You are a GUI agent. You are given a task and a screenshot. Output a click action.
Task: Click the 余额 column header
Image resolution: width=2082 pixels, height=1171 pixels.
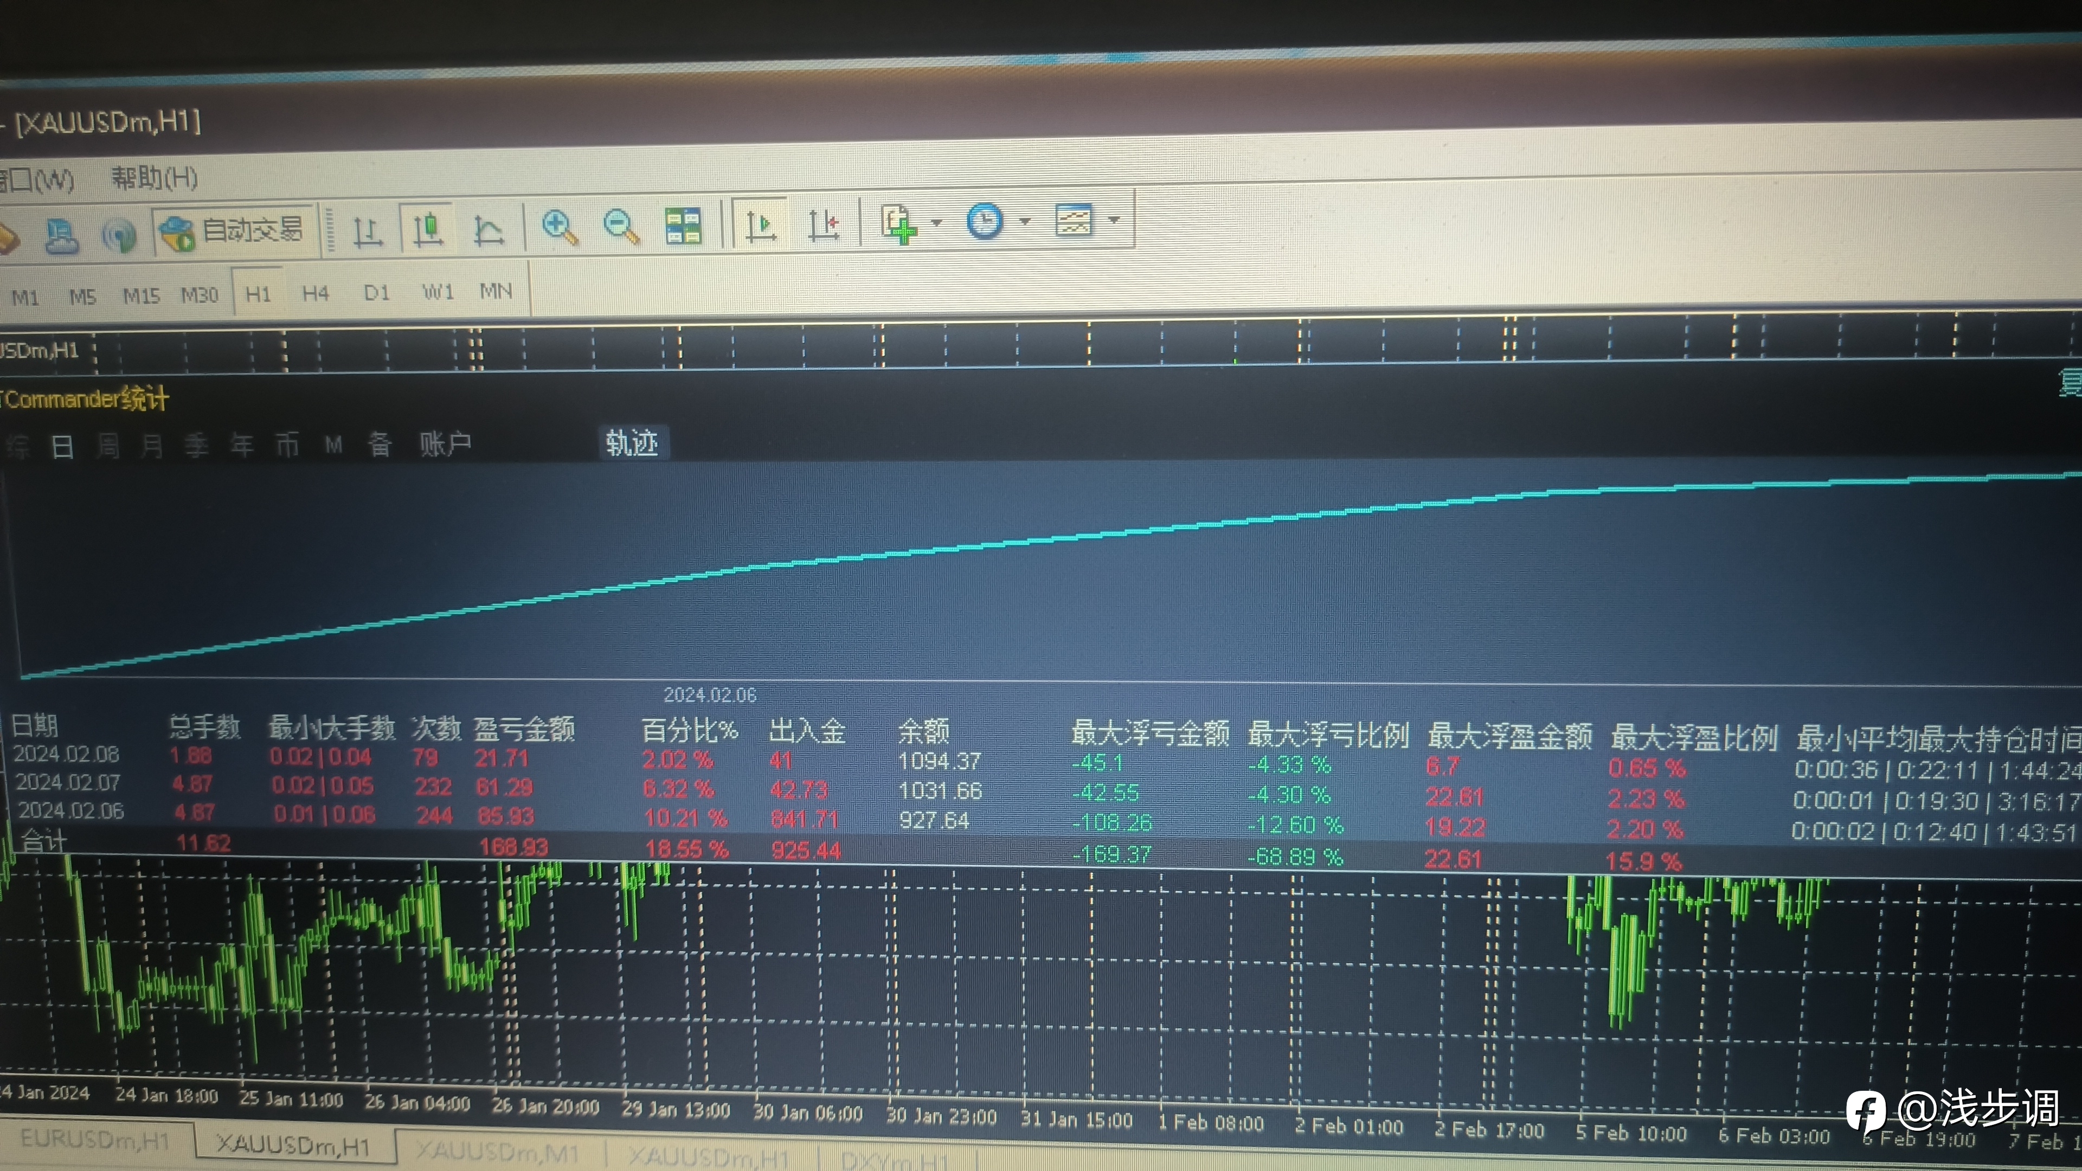(x=924, y=731)
